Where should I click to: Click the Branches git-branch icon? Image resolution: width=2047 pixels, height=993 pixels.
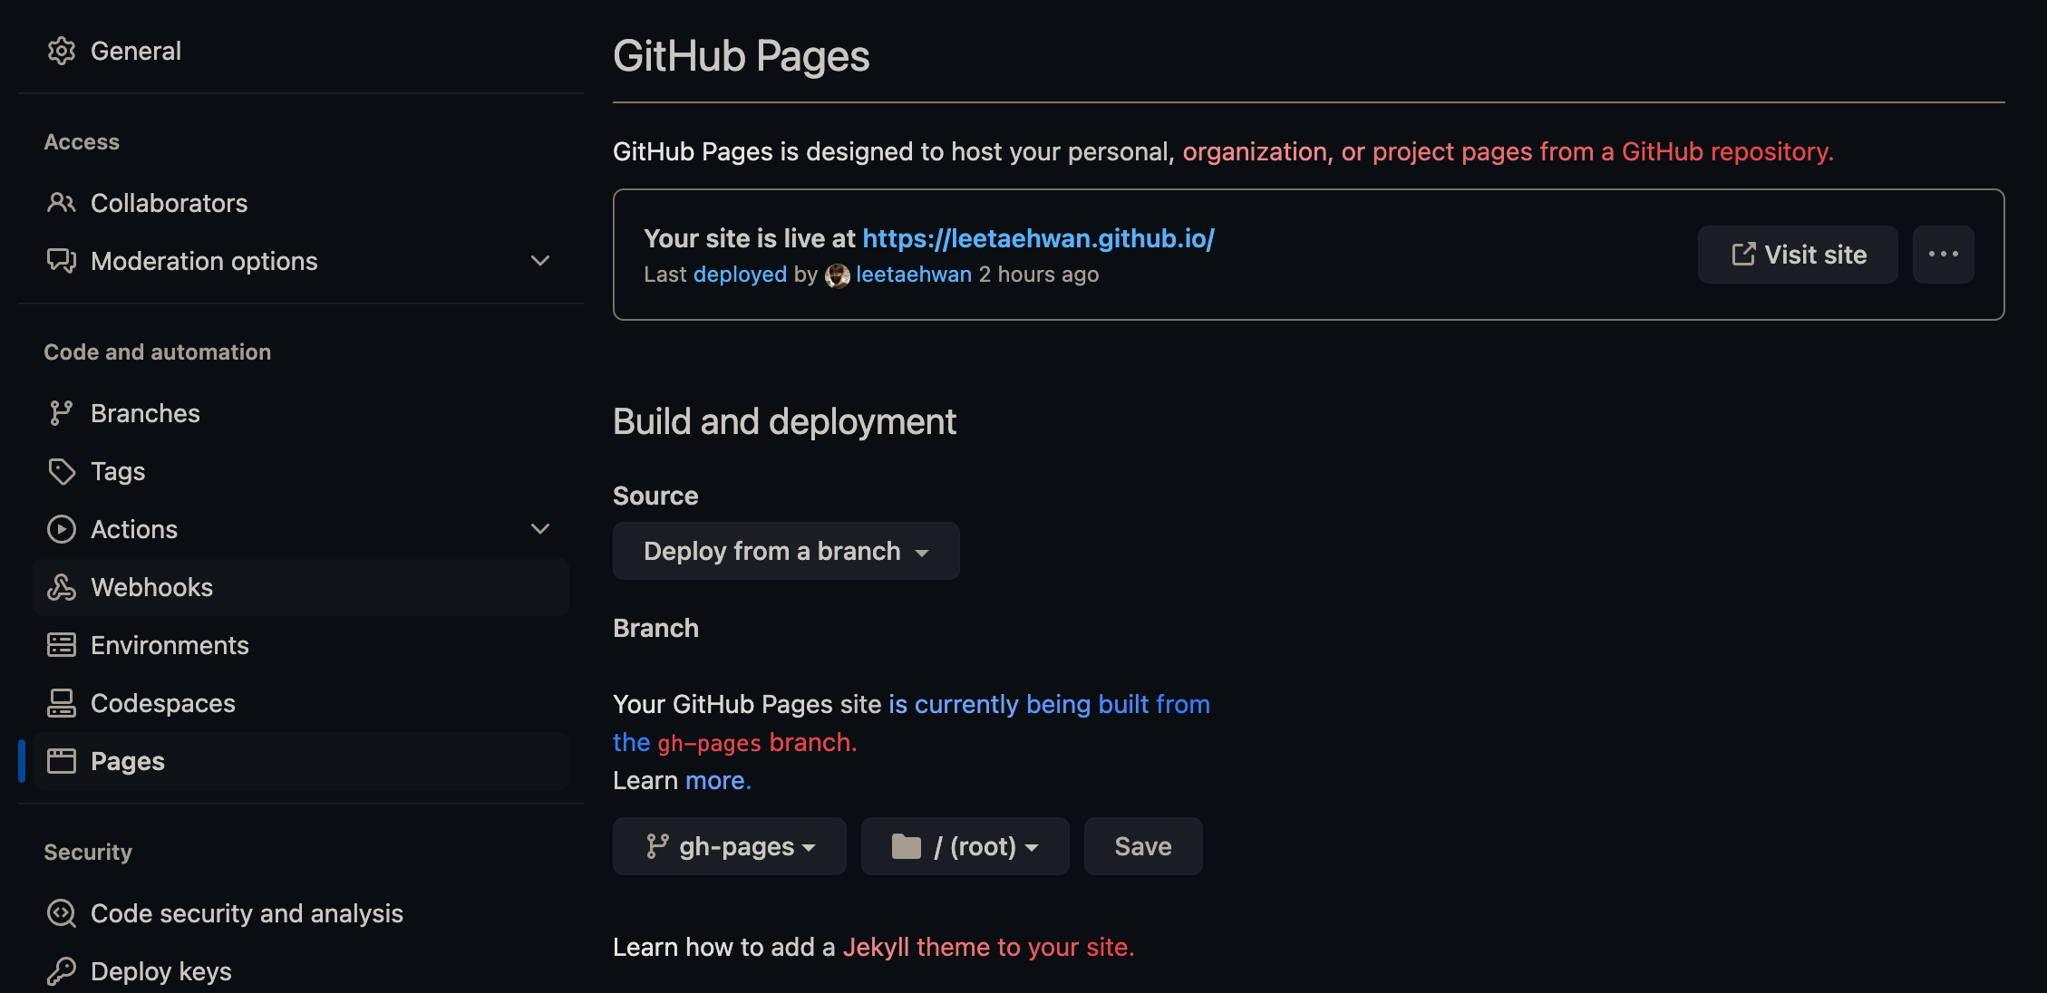tap(61, 413)
